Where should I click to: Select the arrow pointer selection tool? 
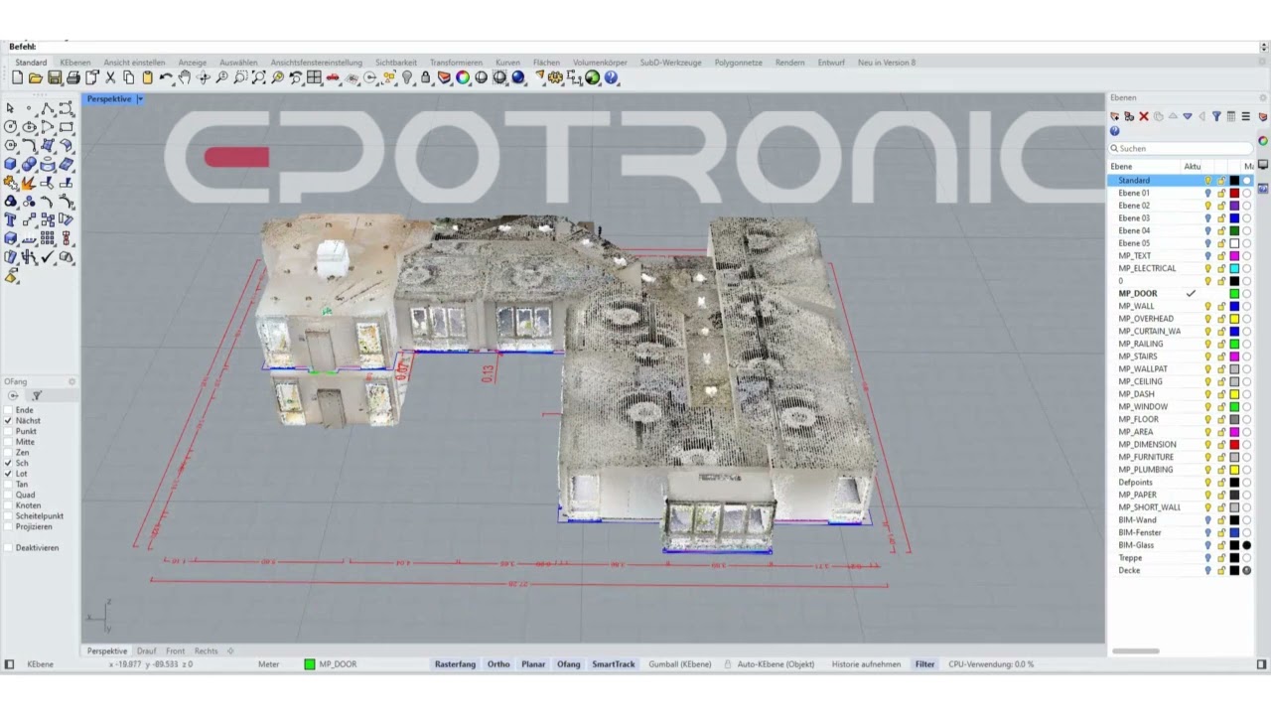click(x=10, y=108)
